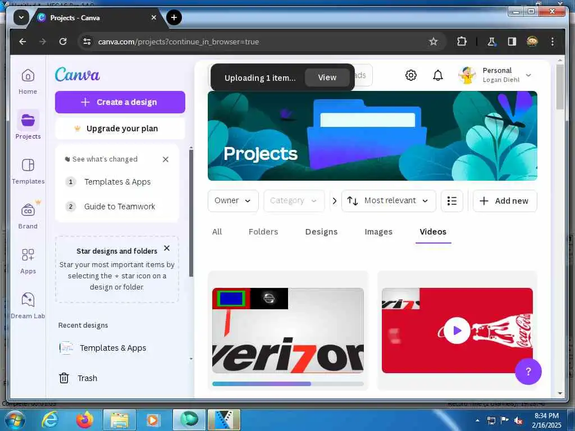
Task: Click View on the uploading notification
Action: (327, 77)
